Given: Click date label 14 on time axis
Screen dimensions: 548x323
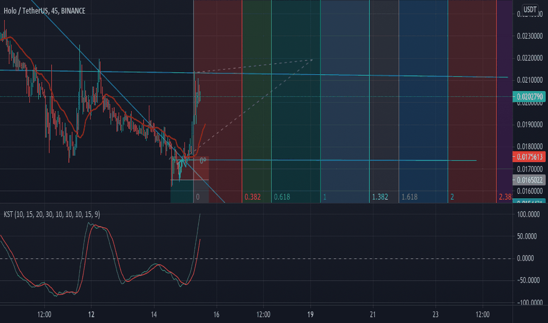Looking at the screenshot, I should coord(154,315).
